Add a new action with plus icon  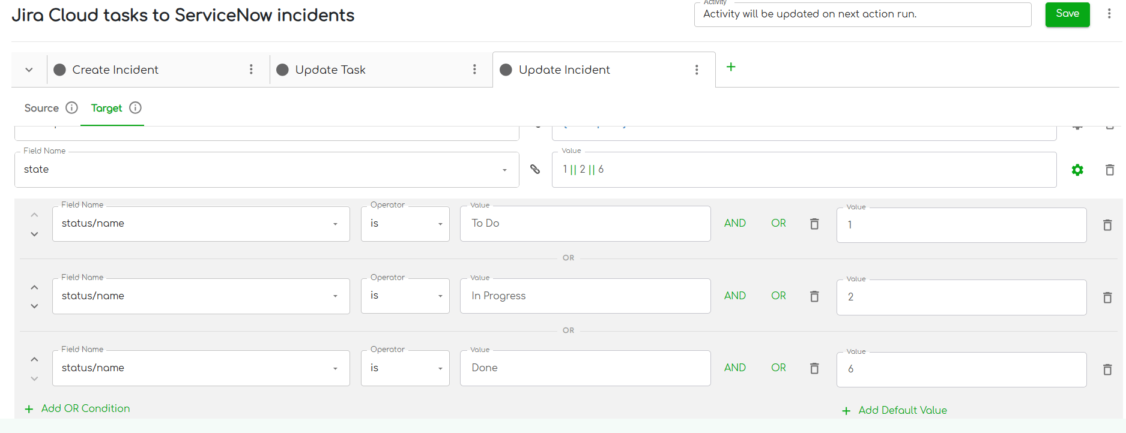[x=731, y=67]
